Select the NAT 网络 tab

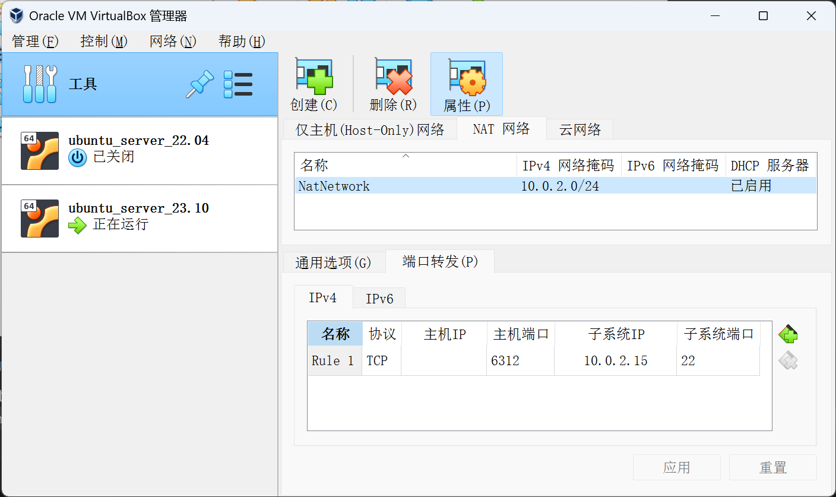(501, 128)
